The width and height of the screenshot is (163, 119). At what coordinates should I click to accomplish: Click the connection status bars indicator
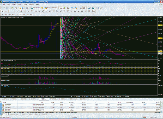pos(144,117)
